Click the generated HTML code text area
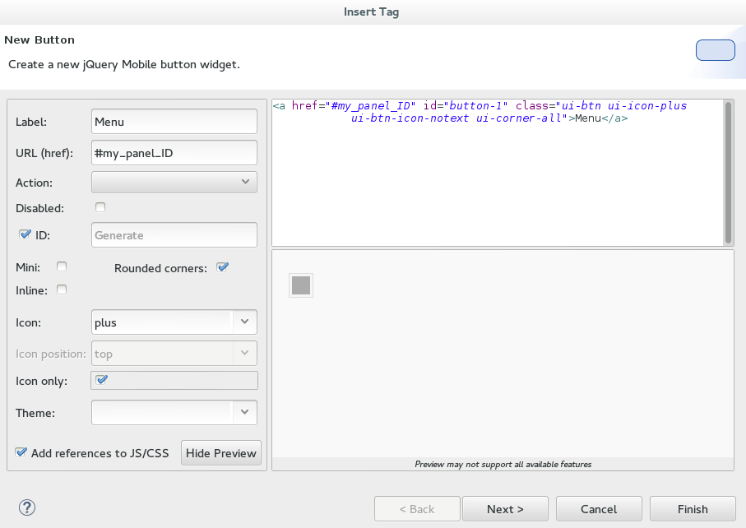 [498, 173]
